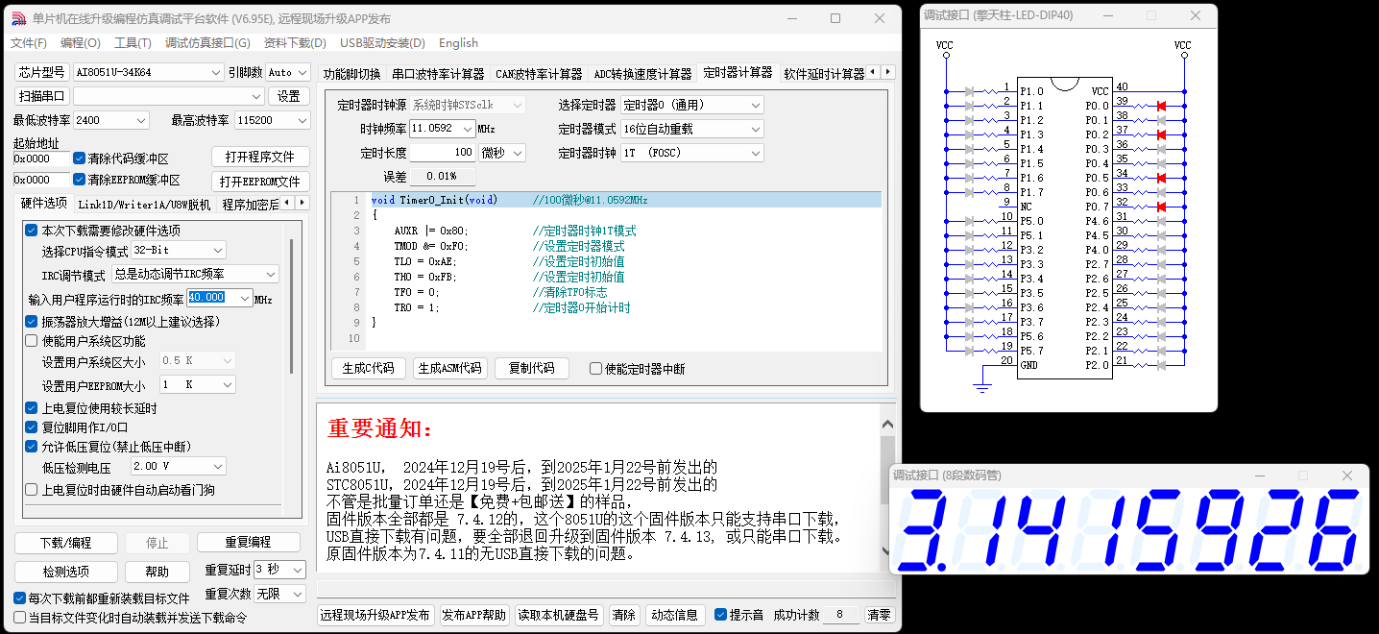This screenshot has width=1379, height=634.
Task: Click the red LED on pin P0.7
Action: tap(1161, 207)
